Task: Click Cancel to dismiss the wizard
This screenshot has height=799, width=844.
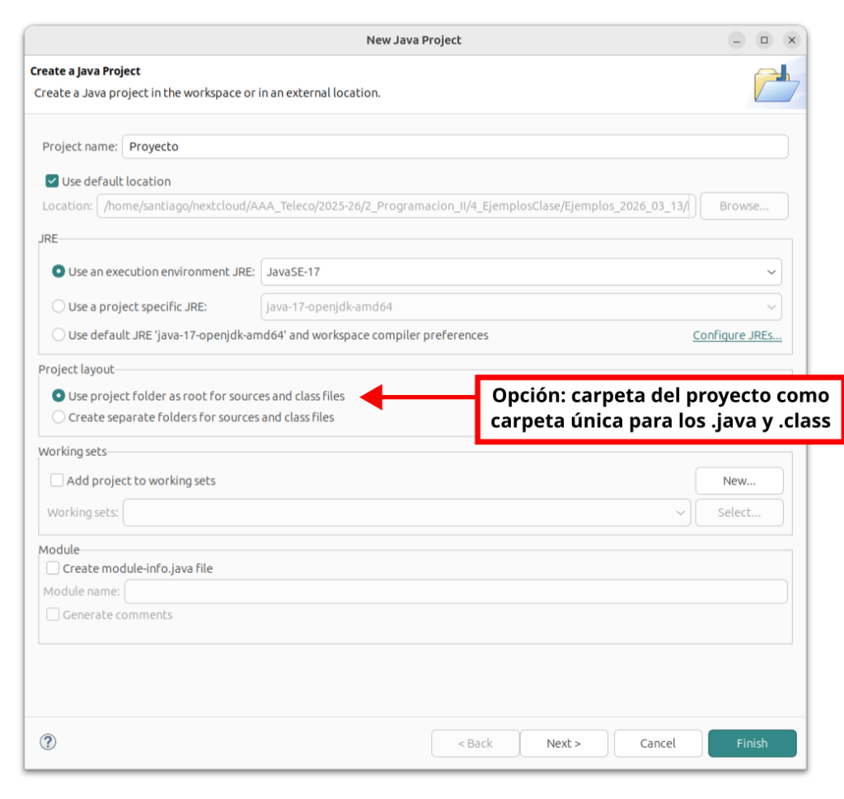Action: (x=658, y=744)
